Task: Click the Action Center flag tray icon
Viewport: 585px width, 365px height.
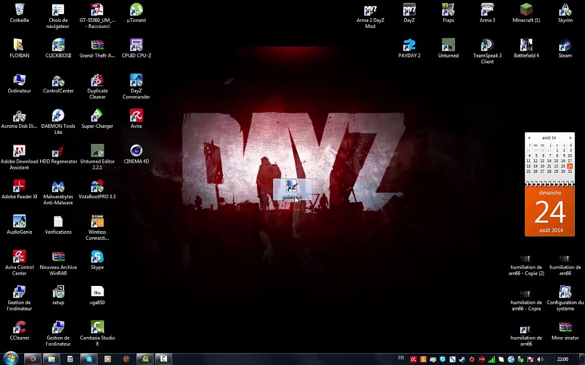Action: (531, 359)
